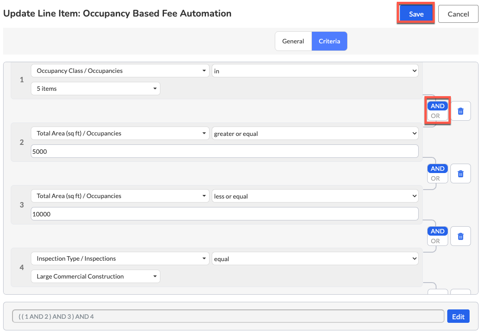483x334 pixels.
Task: Expand the Large Commercial Construction value dropdown
Action: 96,276
